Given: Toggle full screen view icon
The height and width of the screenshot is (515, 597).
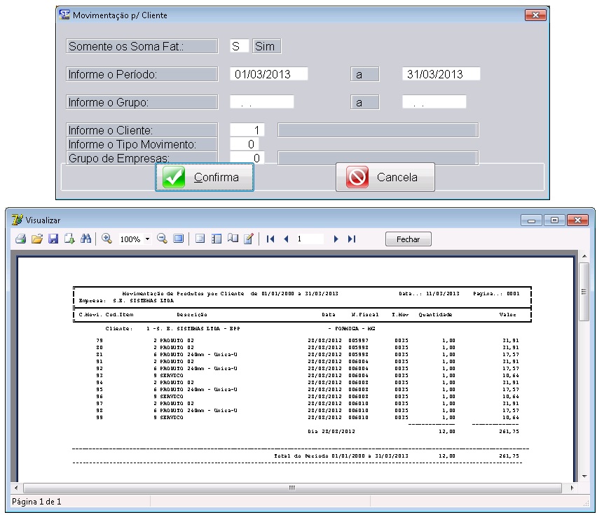Looking at the screenshot, I should pos(178,239).
